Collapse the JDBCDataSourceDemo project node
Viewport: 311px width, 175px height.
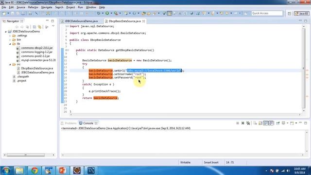pyautogui.click(x=6, y=32)
